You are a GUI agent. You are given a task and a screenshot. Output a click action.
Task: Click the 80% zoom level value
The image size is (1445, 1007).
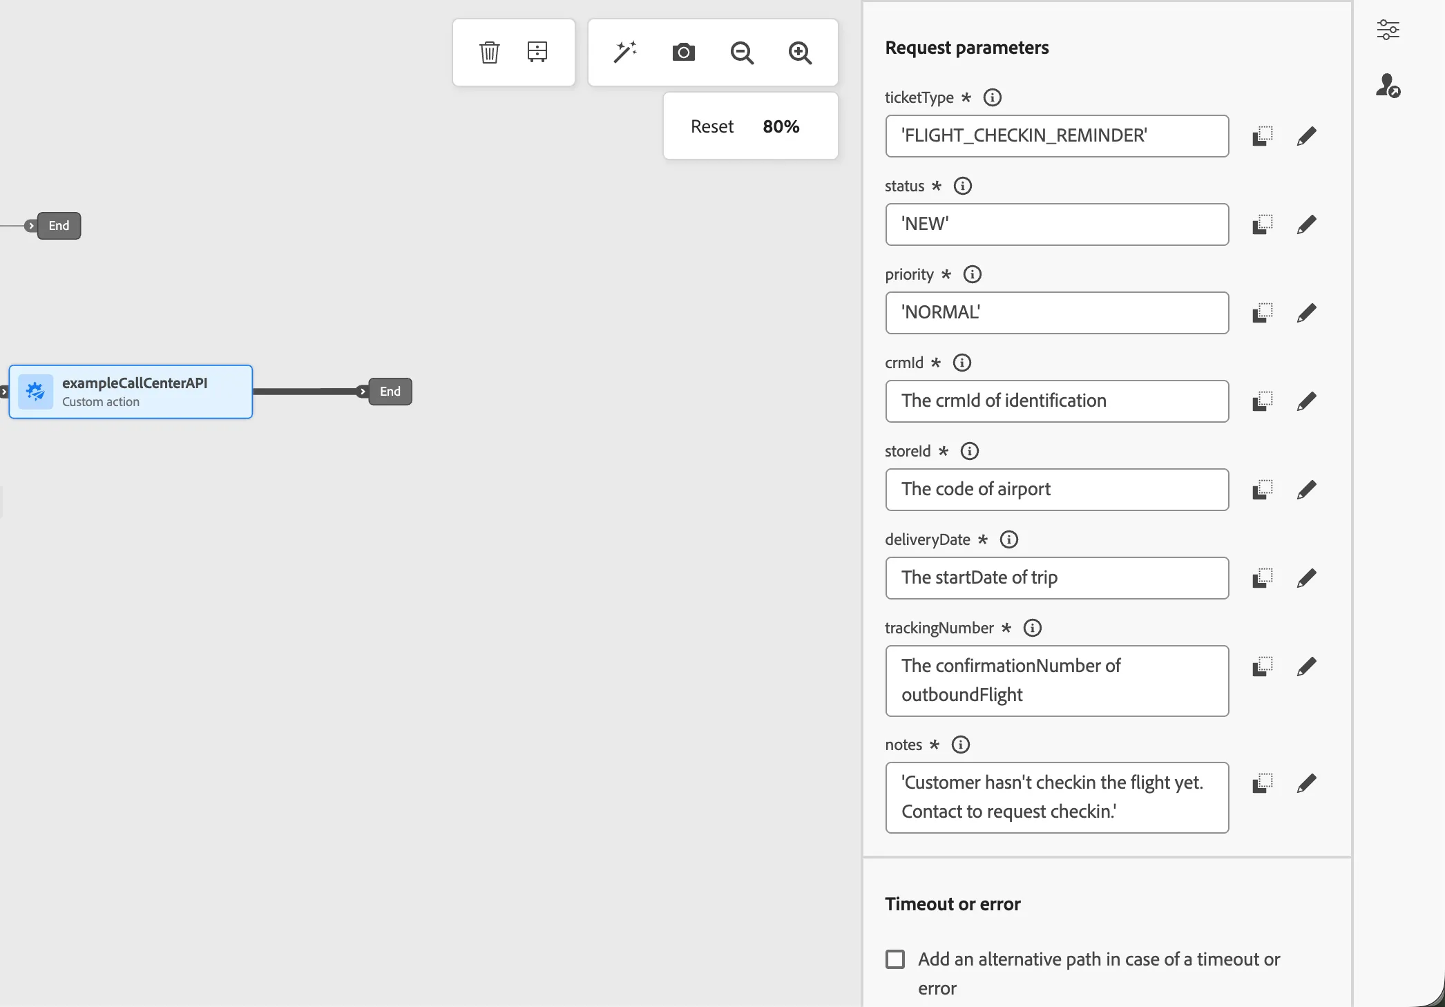(781, 126)
